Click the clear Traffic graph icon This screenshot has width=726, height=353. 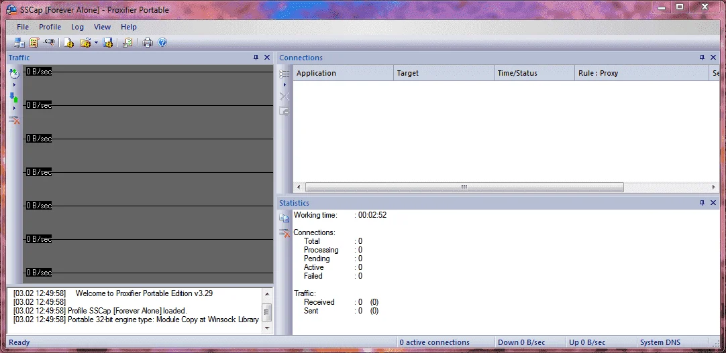(14, 120)
